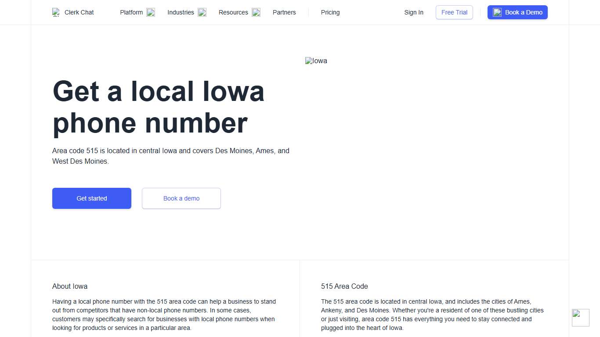The width and height of the screenshot is (600, 337).
Task: Select the About Iowa heading text
Action: tap(69, 286)
